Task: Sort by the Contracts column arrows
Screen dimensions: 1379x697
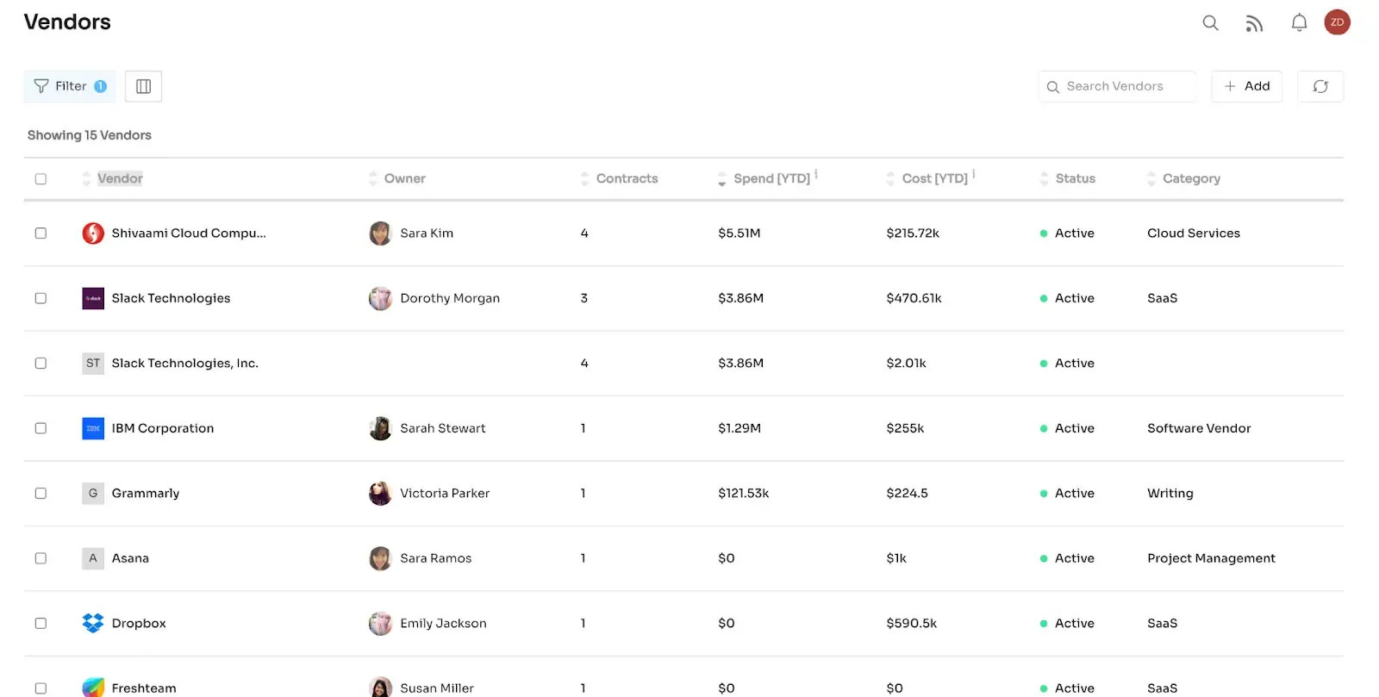Action: point(585,178)
